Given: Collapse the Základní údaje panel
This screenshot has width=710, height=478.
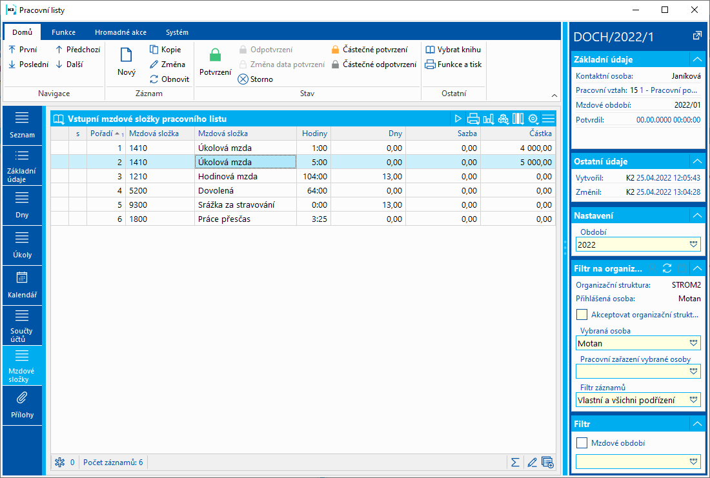Looking at the screenshot, I should pos(696,59).
